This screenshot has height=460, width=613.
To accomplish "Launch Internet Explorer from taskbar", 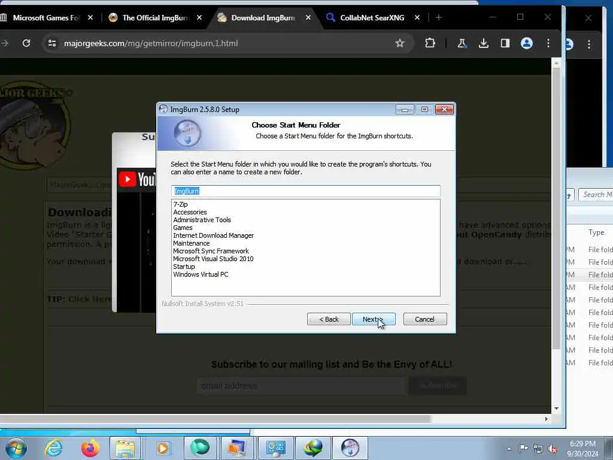I will (53, 448).
